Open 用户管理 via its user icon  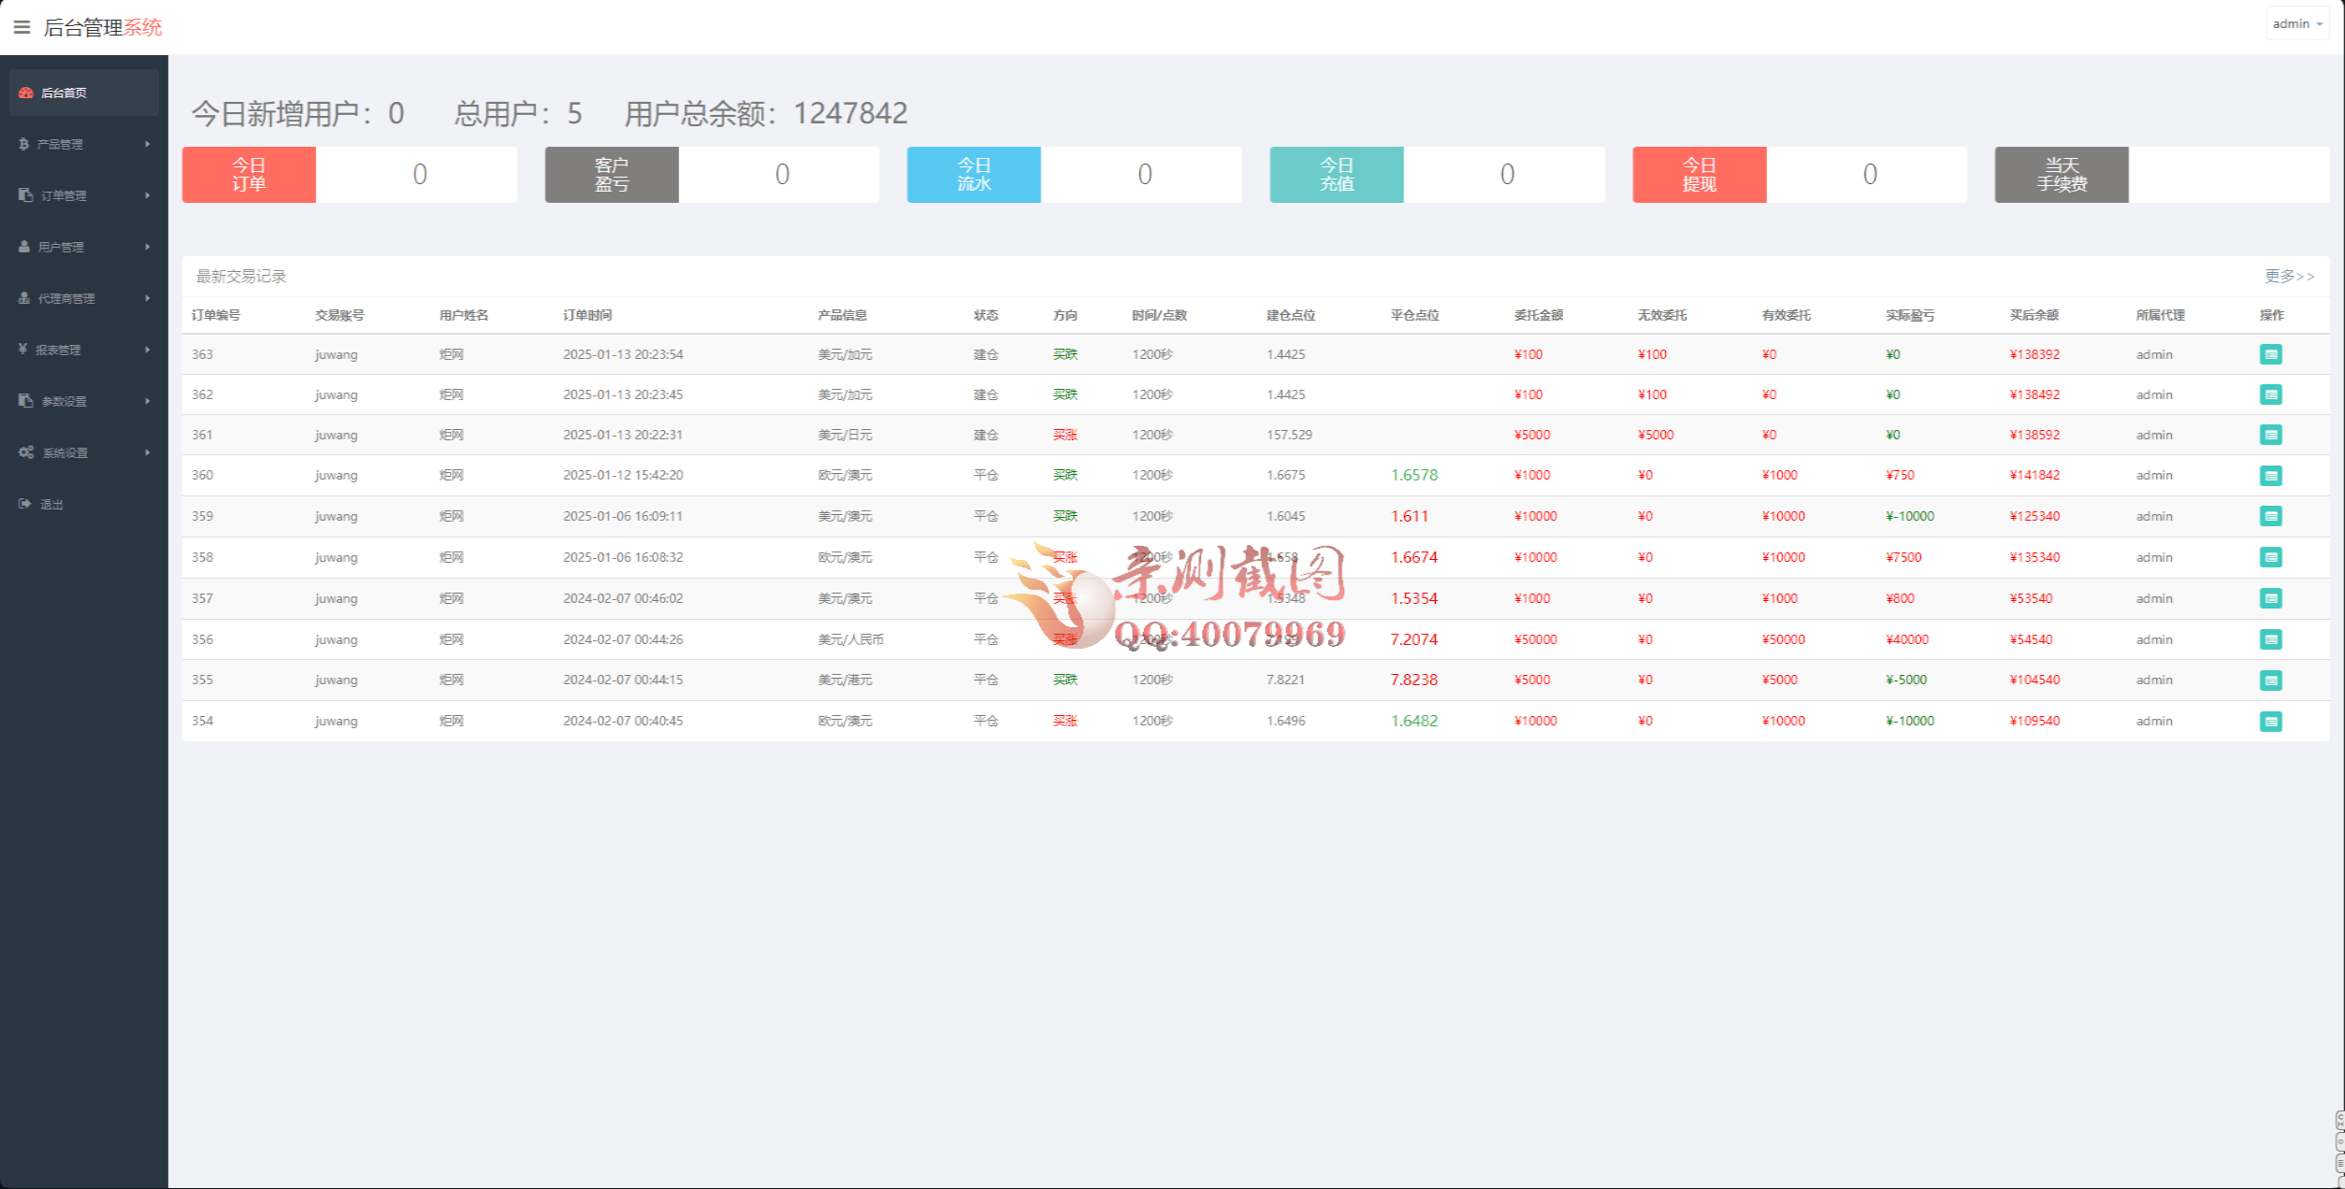pos(23,247)
